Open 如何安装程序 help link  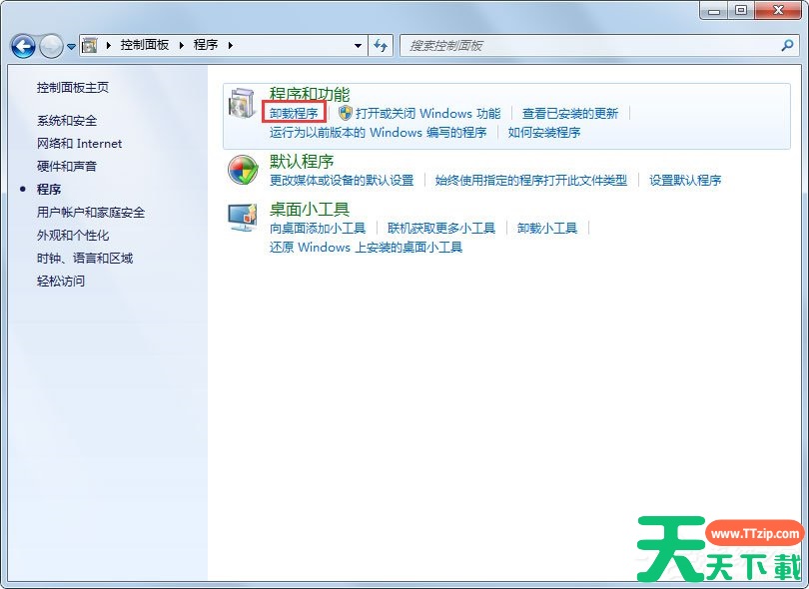click(544, 133)
